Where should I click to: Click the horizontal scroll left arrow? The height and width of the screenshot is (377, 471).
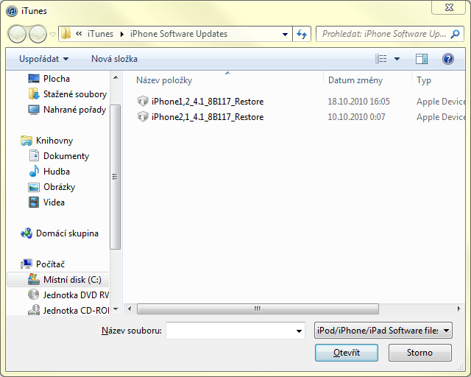click(130, 309)
